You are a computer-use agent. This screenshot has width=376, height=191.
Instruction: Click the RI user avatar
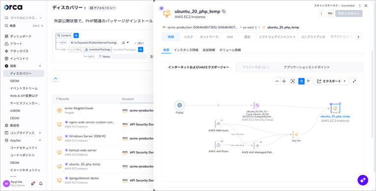[x=6, y=184]
